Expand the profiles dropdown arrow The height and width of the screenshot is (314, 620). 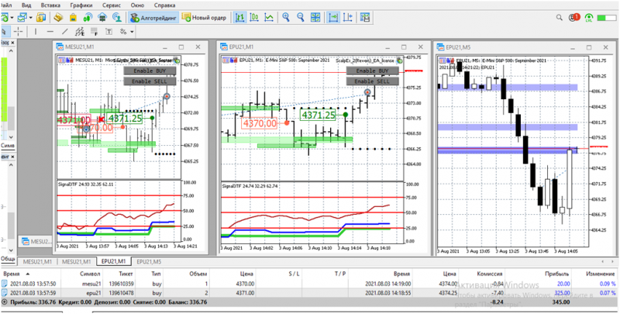[30, 18]
